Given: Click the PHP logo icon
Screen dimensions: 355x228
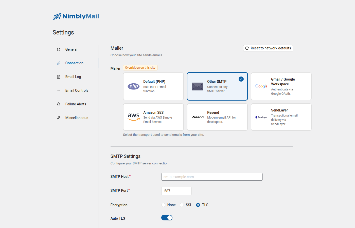Looking at the screenshot, I should [134, 86].
